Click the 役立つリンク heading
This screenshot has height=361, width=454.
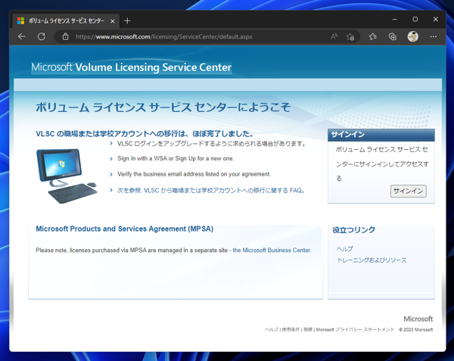pyautogui.click(x=353, y=230)
